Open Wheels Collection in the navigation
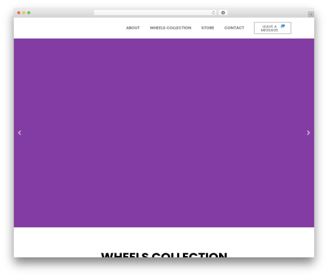 (171, 28)
